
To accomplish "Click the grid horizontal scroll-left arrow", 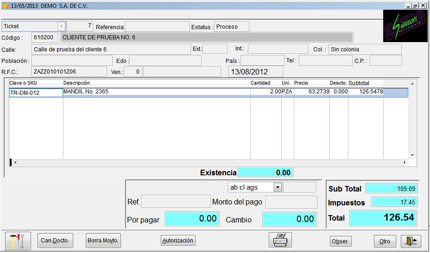I will click(x=15, y=162).
